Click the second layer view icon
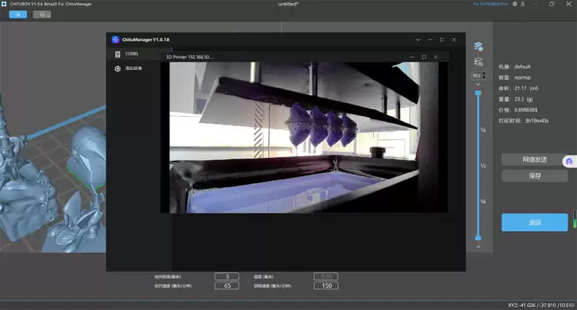The width and height of the screenshot is (577, 310). click(x=478, y=61)
